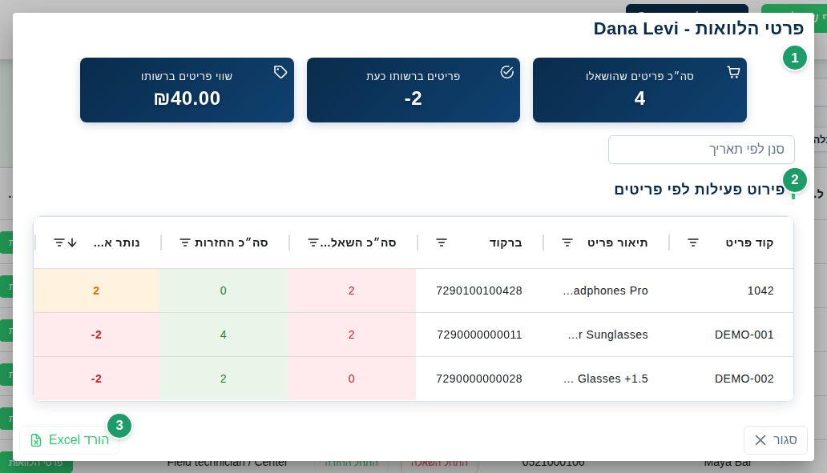The width and height of the screenshot is (827, 473).
Task: Sort by סה"כ החזרות column header
Action: 231,243
